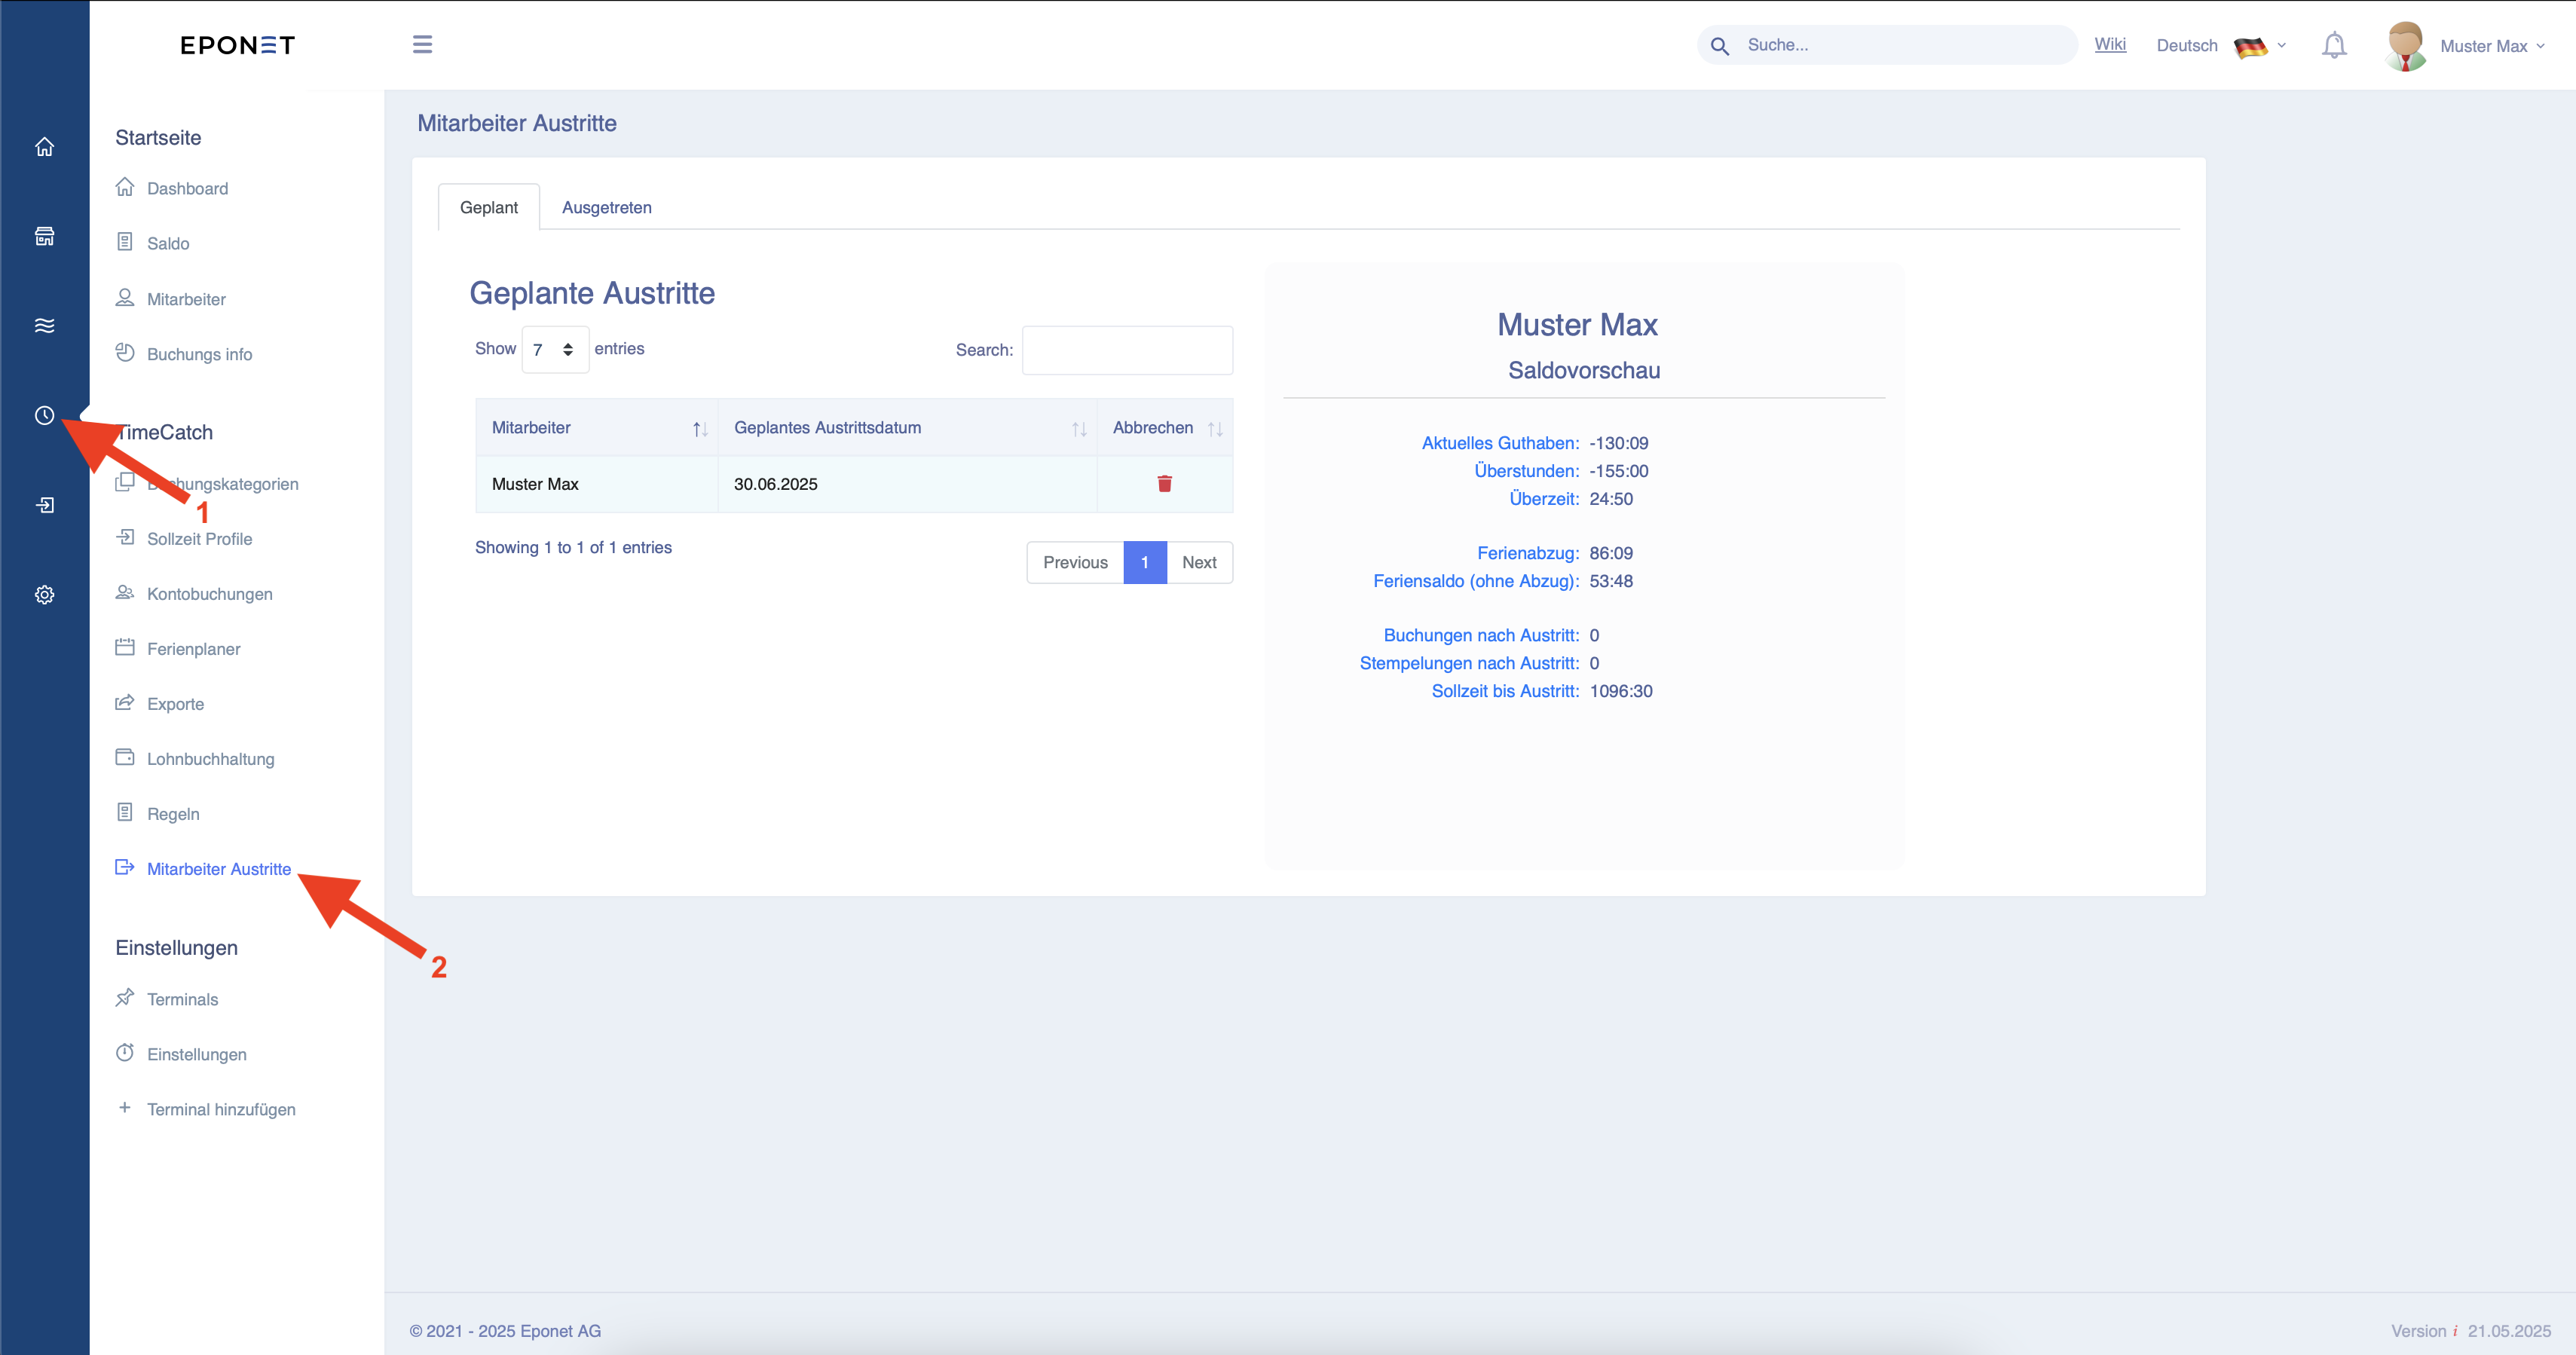Select the waves icon in the blue rail
Viewport: 2576px width, 1355px height.
44,326
